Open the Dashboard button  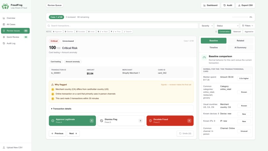210,5
